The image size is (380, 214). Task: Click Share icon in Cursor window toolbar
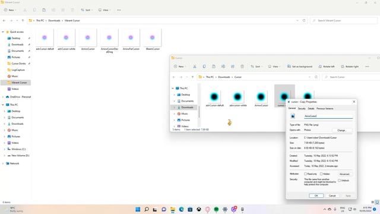coord(233,67)
